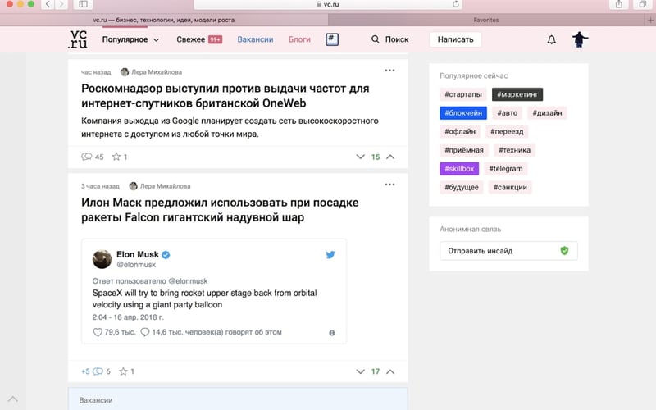Select the #будущее tag
The height and width of the screenshot is (410, 656).
(462, 187)
